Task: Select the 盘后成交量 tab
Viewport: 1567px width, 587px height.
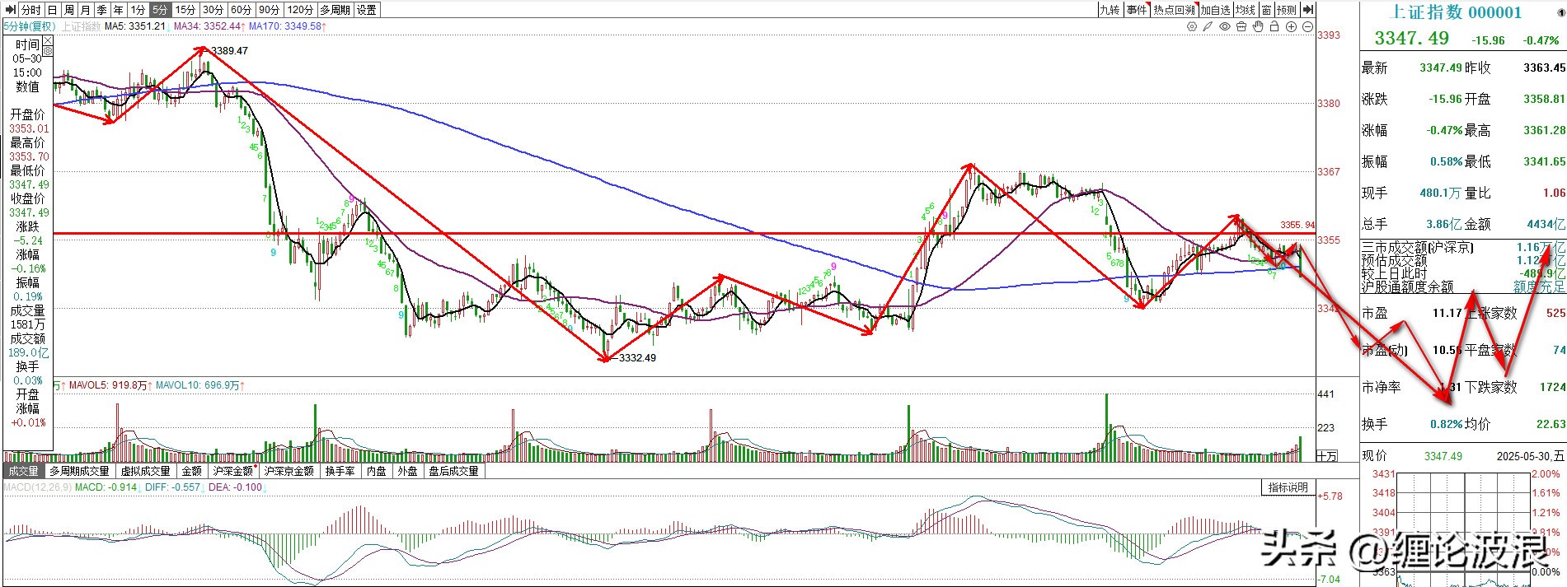Action: [x=453, y=471]
